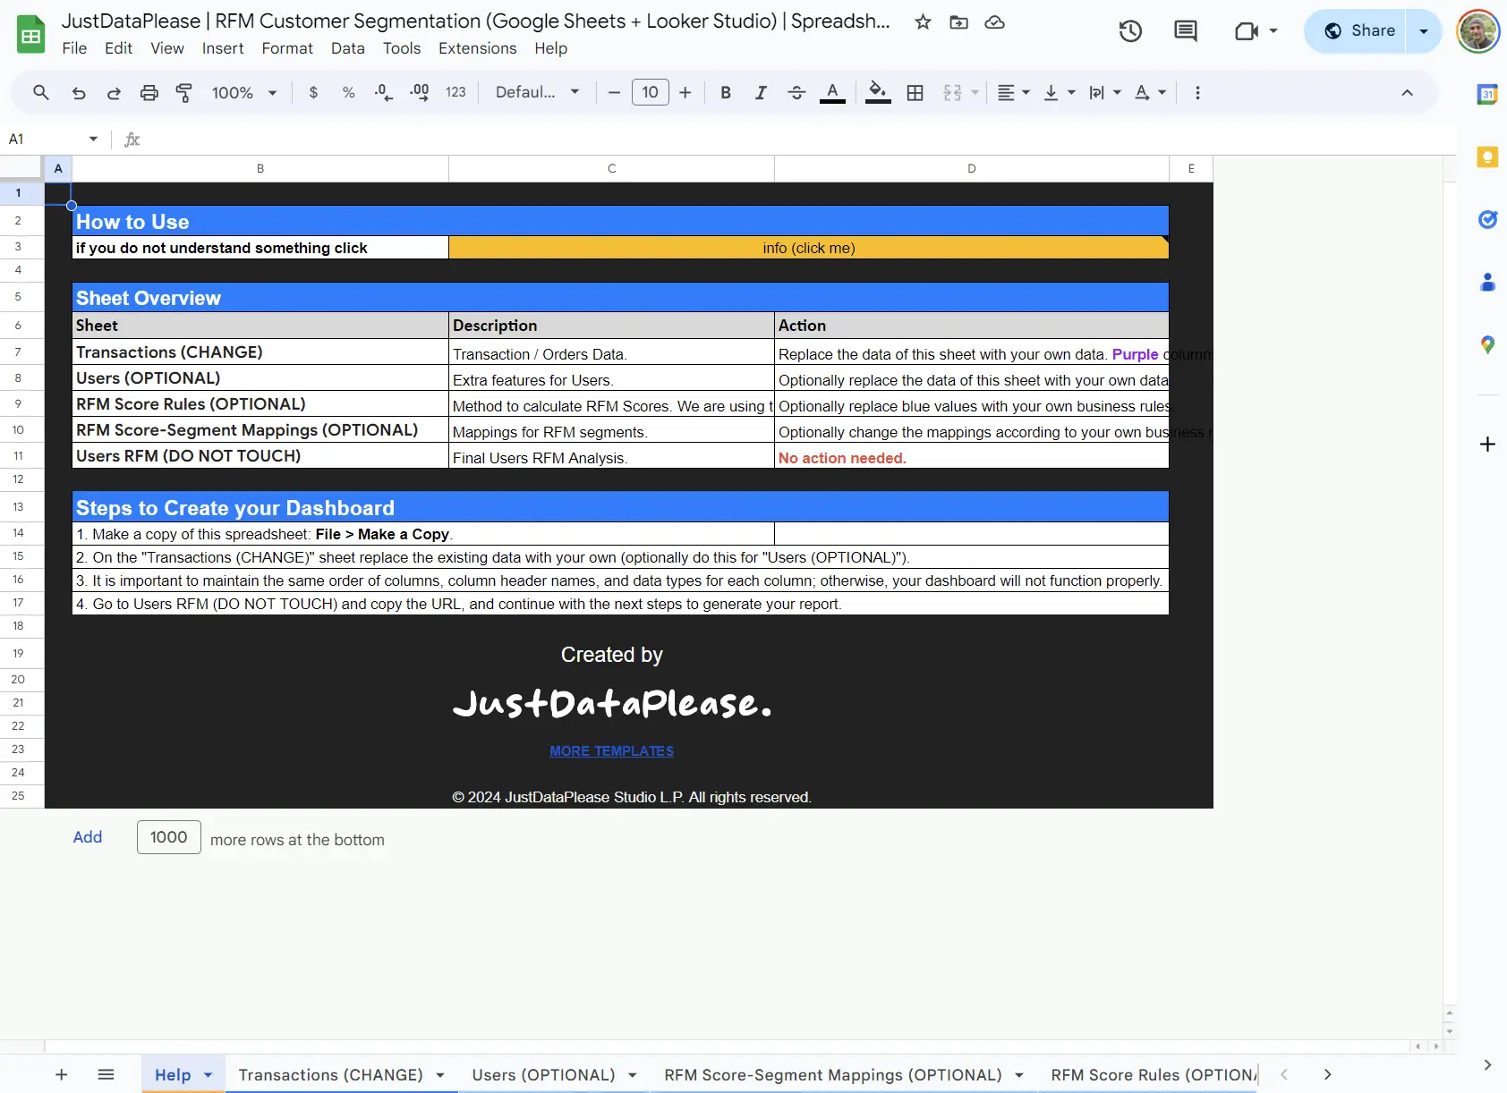Open the Format menu

click(287, 48)
